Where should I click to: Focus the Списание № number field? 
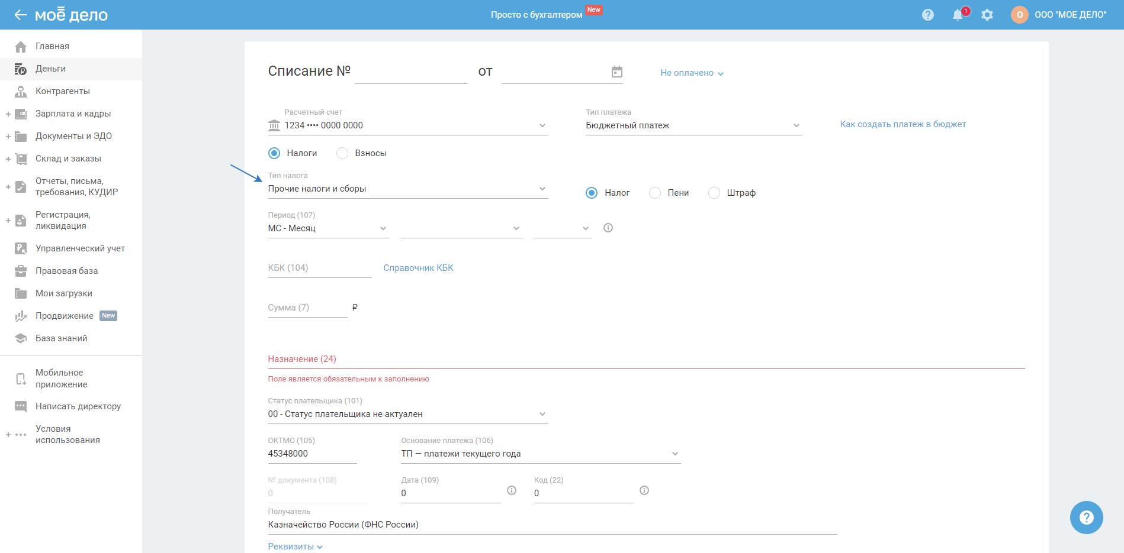pyautogui.click(x=411, y=72)
